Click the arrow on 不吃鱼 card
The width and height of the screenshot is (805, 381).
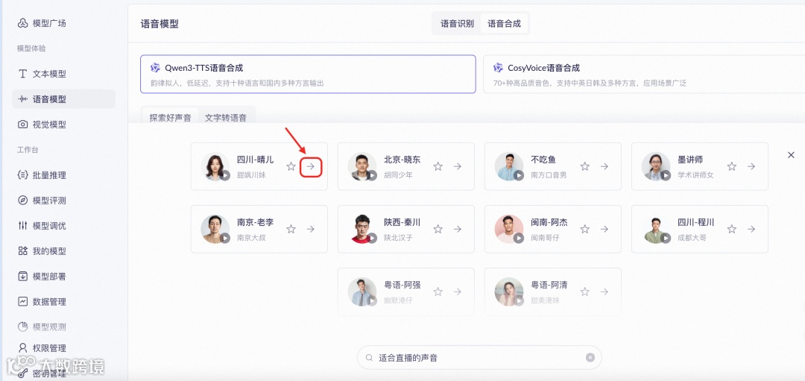tap(604, 166)
